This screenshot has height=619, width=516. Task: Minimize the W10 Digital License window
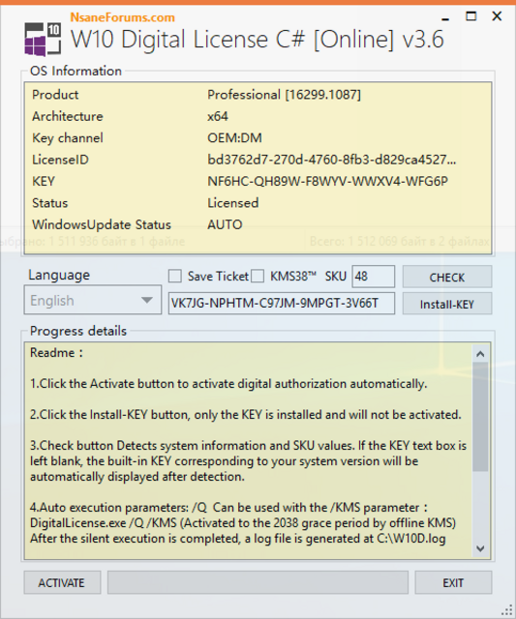[445, 17]
